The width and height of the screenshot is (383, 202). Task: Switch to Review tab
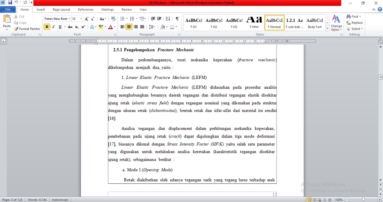(126, 10)
